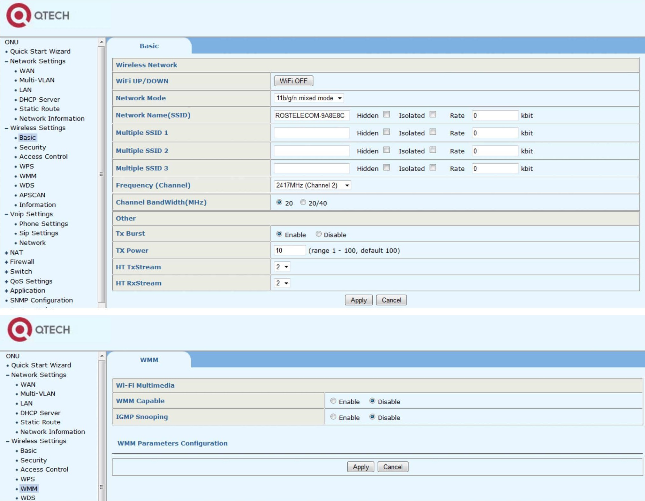
Task: Select the Basic tab header
Action: (x=149, y=46)
